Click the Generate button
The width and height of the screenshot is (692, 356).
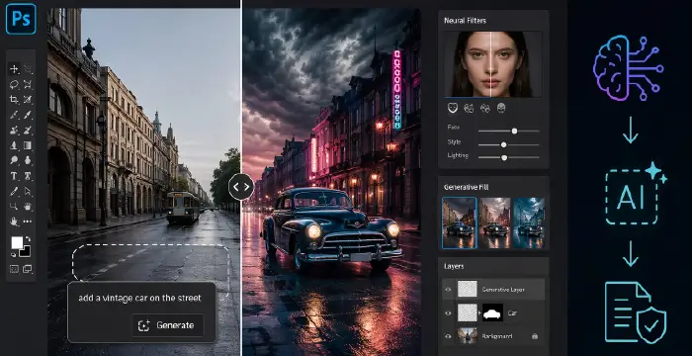coord(168,325)
